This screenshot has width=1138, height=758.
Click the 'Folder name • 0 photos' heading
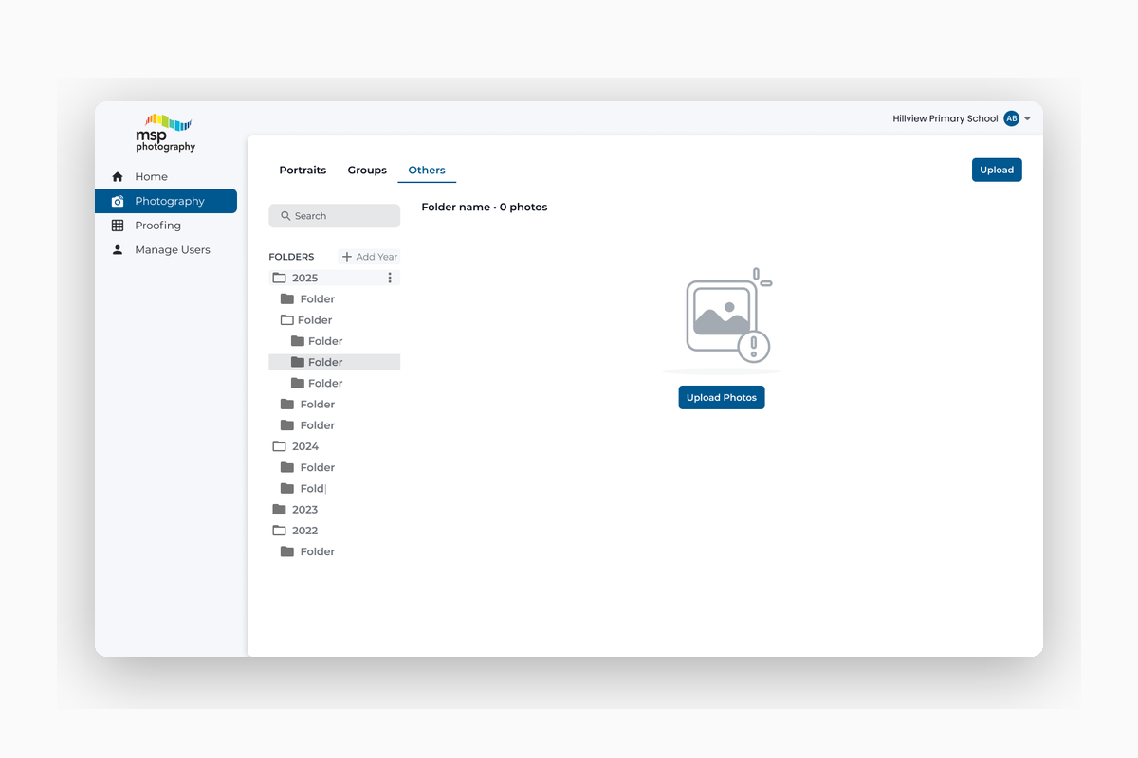(485, 207)
